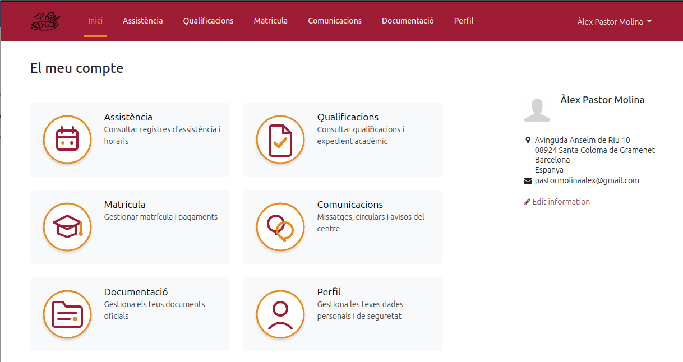683x362 pixels.
Task: Click the Documentació folder icon
Action: tap(67, 314)
